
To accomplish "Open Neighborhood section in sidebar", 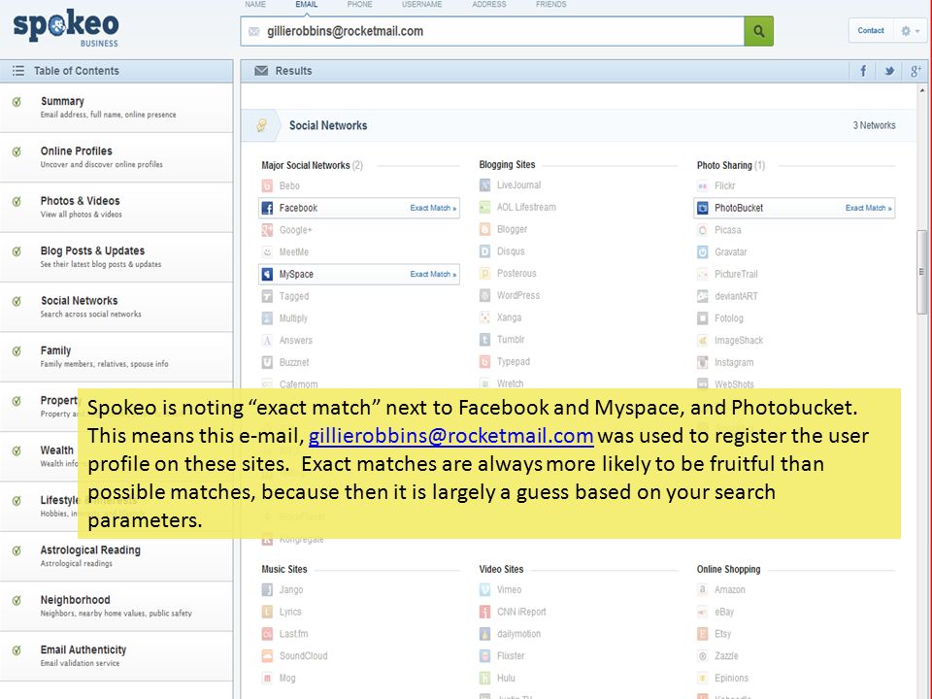I will tap(116, 607).
